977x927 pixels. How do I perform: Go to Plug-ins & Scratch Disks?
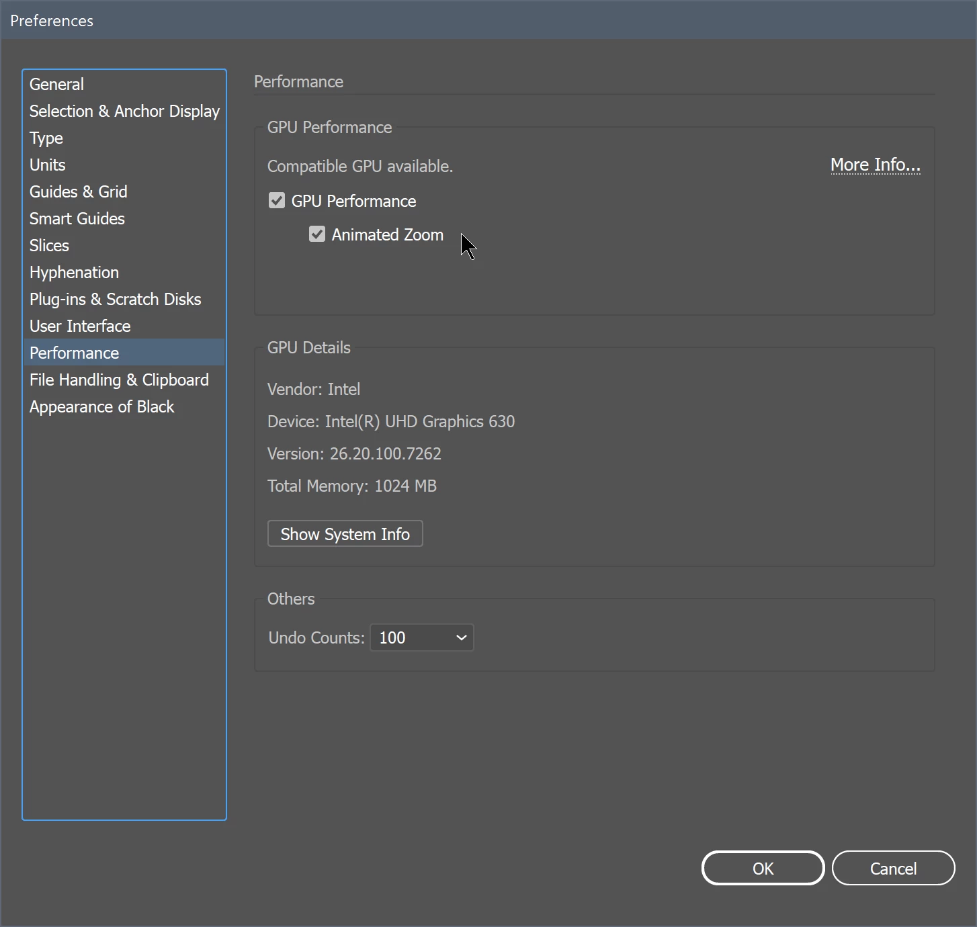pos(124,299)
